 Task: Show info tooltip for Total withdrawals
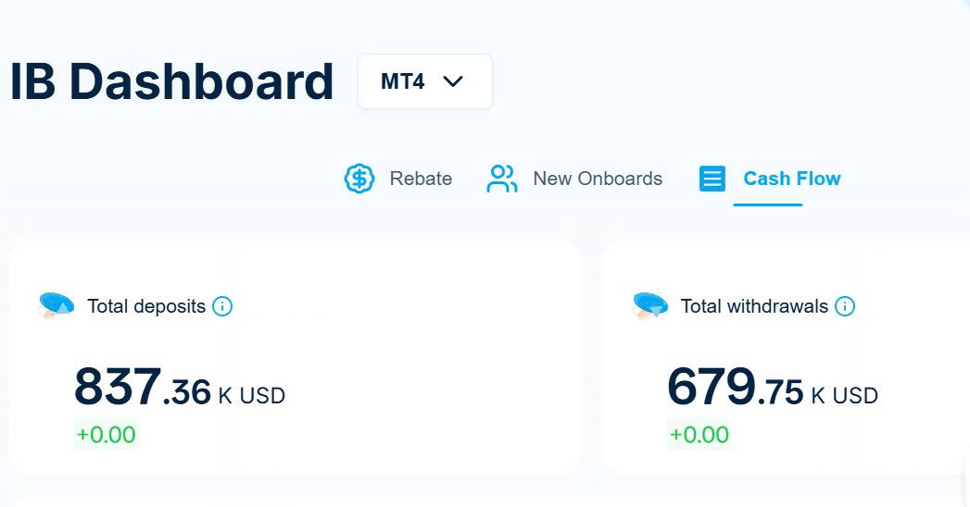845,306
